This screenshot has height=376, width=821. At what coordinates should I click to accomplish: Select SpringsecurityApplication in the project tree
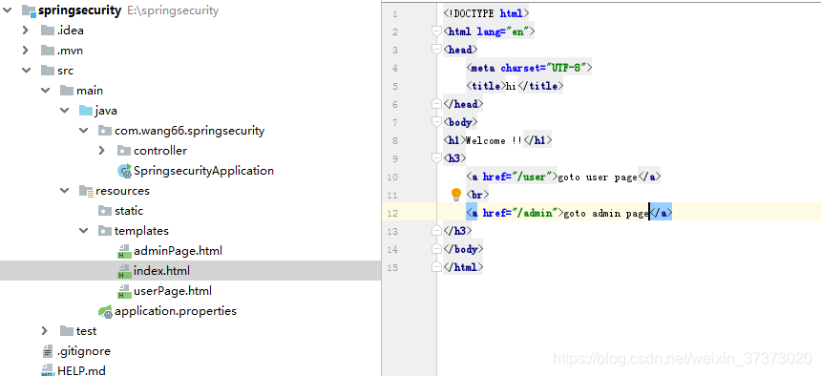(x=203, y=171)
